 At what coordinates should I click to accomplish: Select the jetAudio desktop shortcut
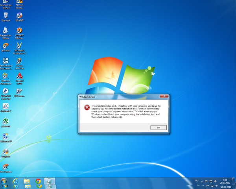(x=6, y=47)
